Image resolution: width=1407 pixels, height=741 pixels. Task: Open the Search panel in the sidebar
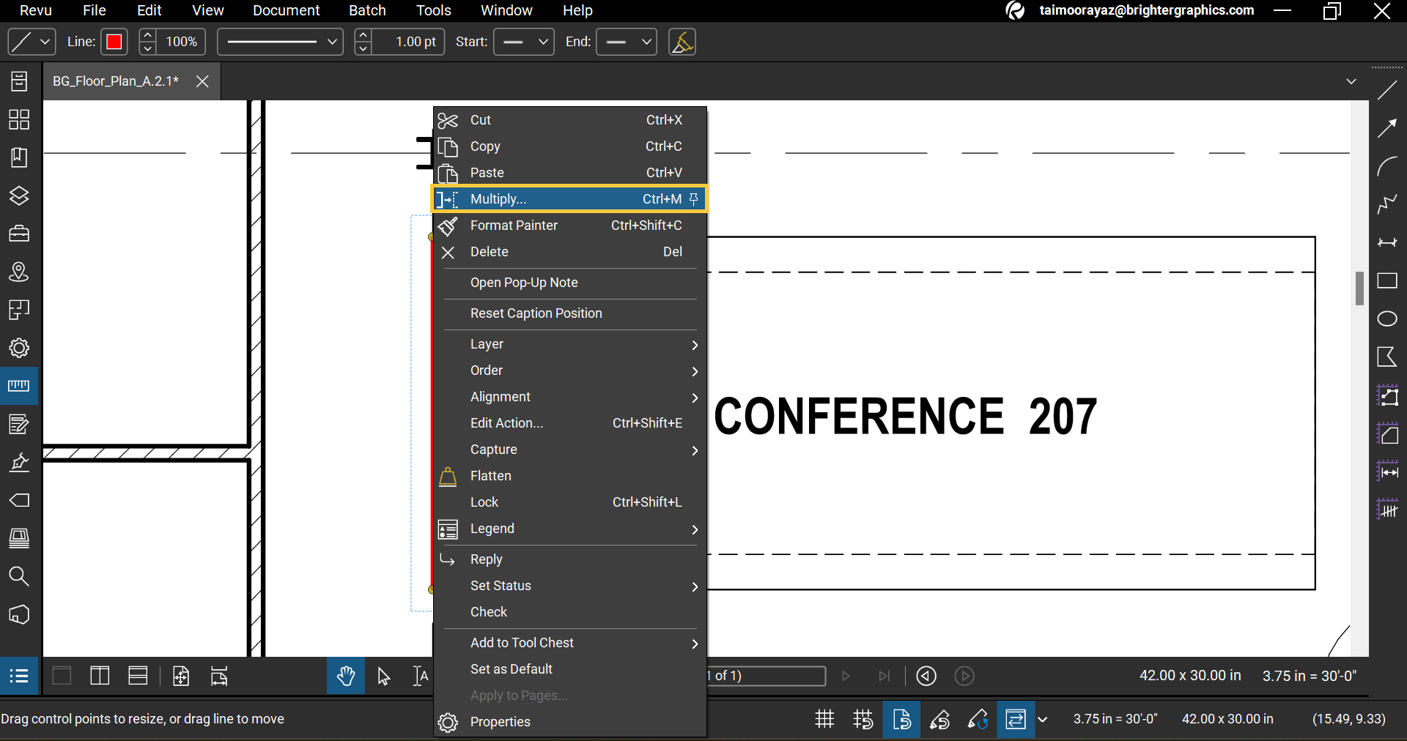click(x=18, y=576)
